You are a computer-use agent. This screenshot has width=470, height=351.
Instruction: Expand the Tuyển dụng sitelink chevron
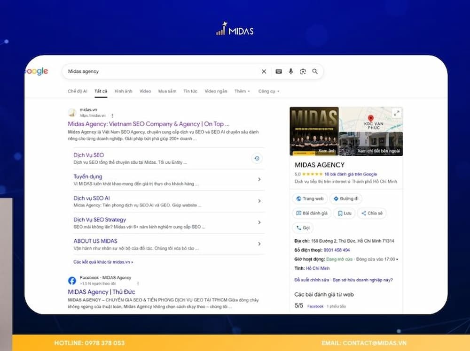259,179
